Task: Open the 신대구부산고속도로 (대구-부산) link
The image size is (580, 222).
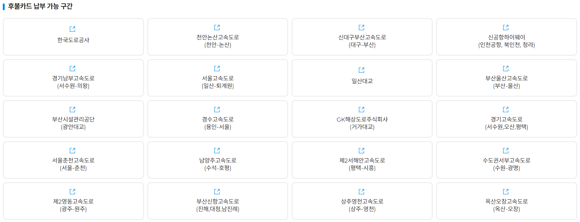Action: 361,37
